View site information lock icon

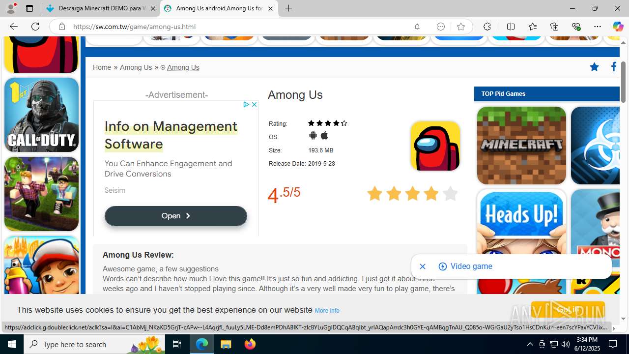(62, 27)
